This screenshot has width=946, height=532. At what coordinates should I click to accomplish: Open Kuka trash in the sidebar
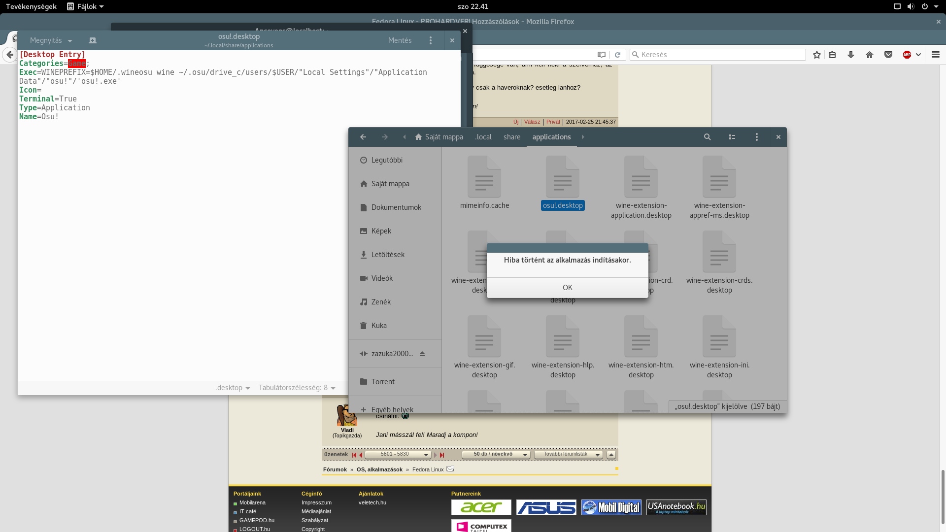[395, 326]
